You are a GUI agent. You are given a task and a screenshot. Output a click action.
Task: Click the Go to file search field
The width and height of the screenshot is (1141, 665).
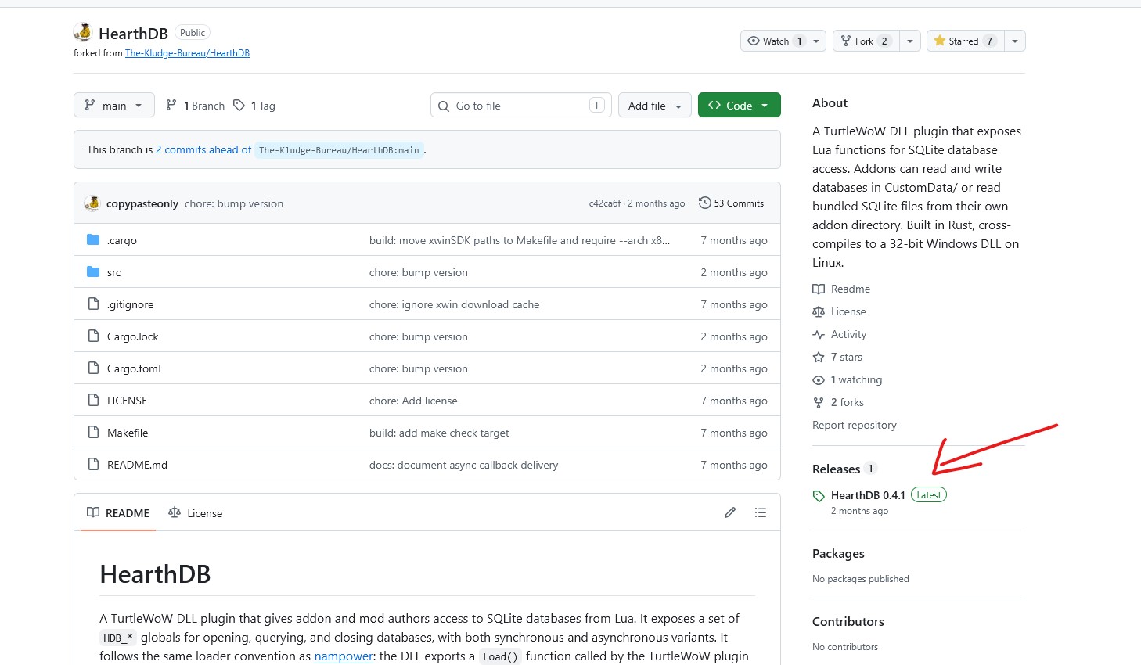click(x=521, y=105)
